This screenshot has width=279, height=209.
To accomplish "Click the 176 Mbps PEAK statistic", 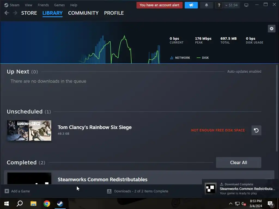I will pyautogui.click(x=203, y=40).
